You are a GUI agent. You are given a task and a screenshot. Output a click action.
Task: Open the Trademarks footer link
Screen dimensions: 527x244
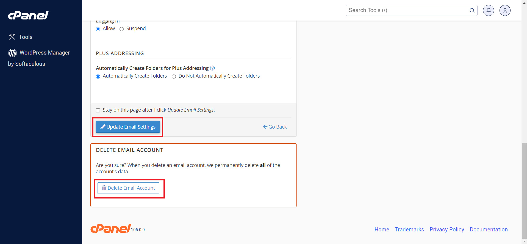409,229
